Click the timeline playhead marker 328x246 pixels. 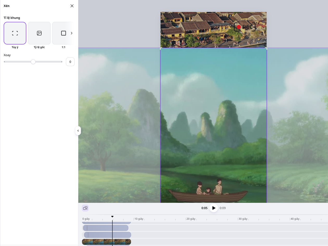coord(112,217)
